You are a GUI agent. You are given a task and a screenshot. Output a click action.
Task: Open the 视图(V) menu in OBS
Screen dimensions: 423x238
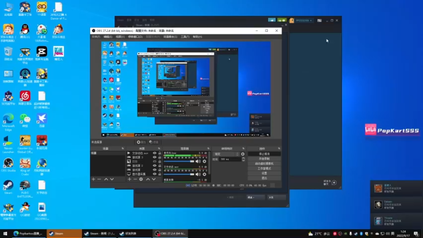120,36
